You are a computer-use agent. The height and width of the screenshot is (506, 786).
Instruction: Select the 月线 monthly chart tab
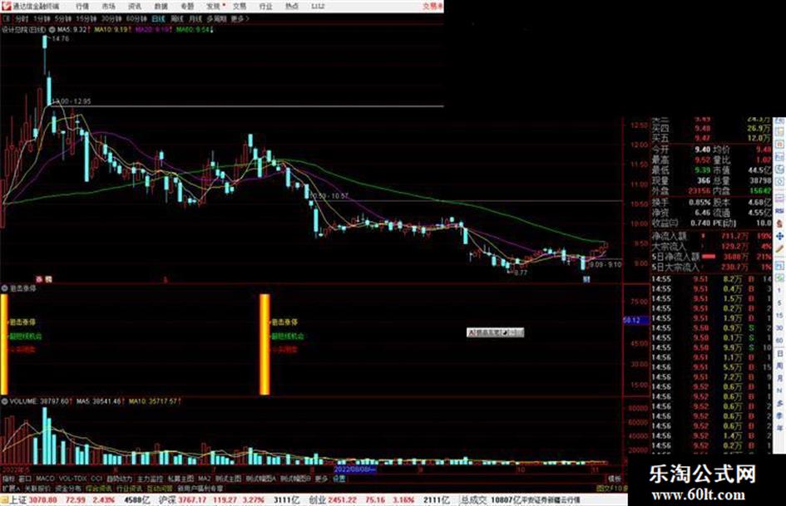(195, 18)
